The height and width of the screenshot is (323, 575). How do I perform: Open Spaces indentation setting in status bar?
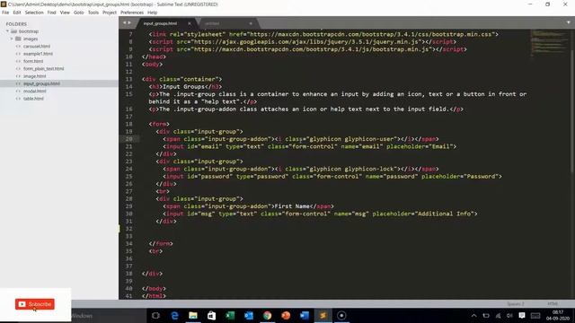pos(516,303)
